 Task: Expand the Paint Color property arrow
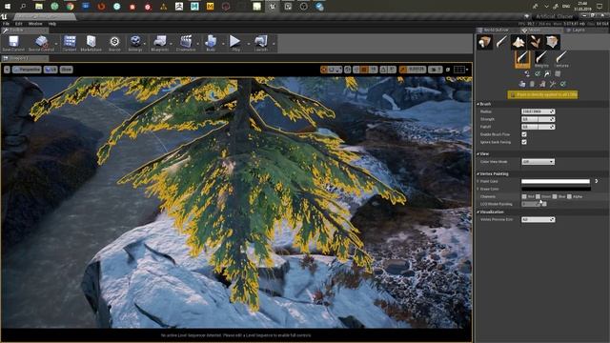pos(478,181)
